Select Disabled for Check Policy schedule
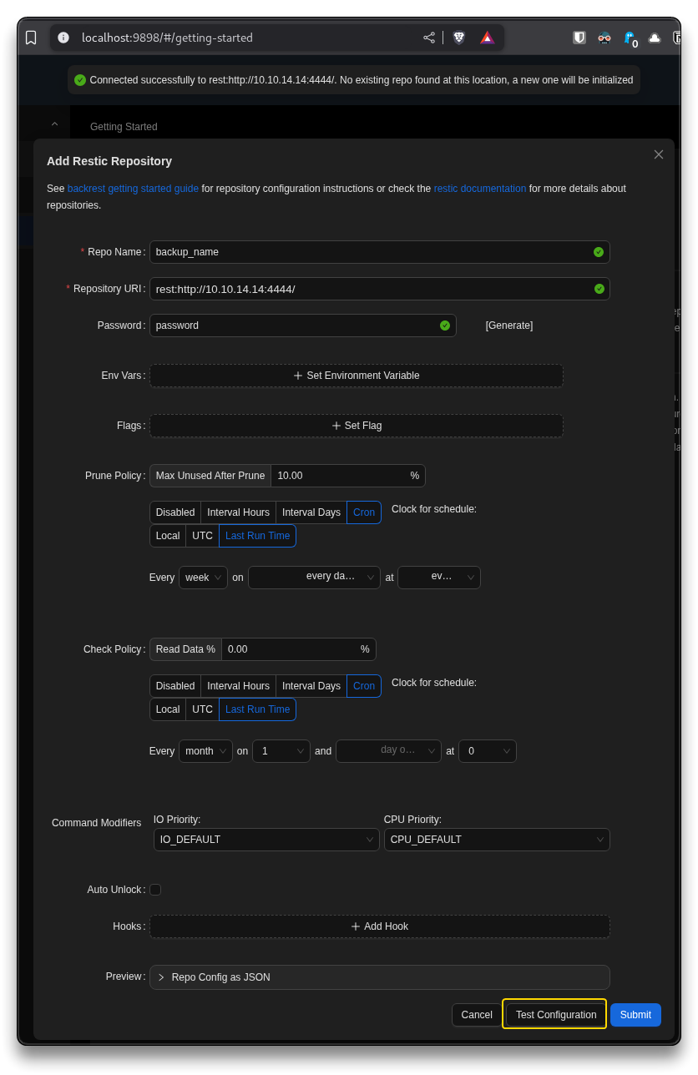The height and width of the screenshot is (1075, 698). tap(175, 686)
